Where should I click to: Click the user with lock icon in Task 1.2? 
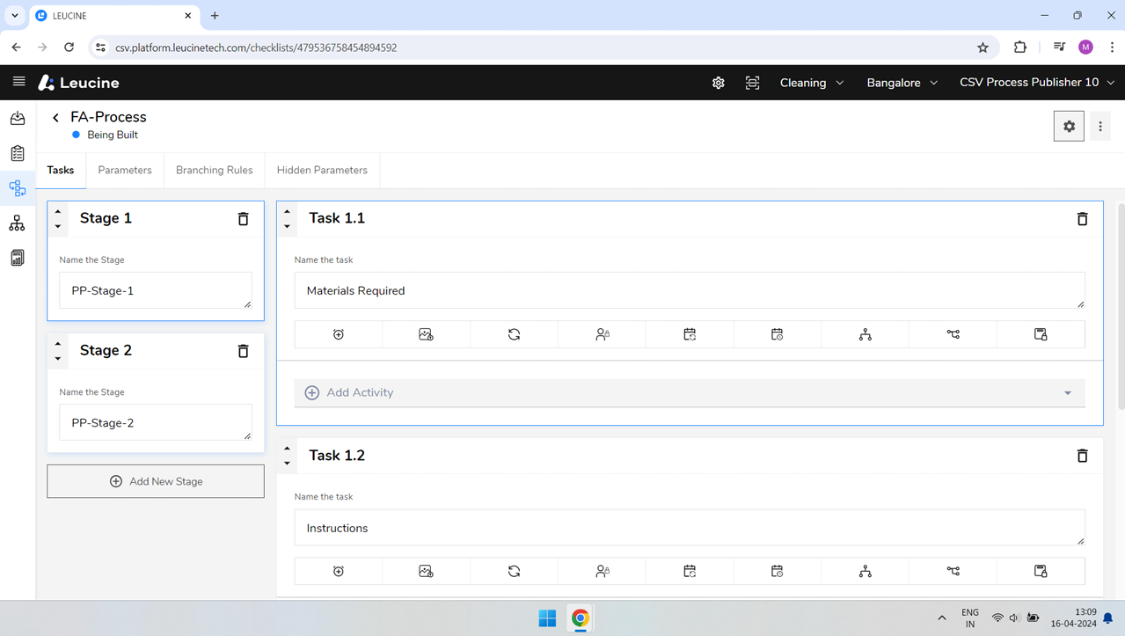602,571
